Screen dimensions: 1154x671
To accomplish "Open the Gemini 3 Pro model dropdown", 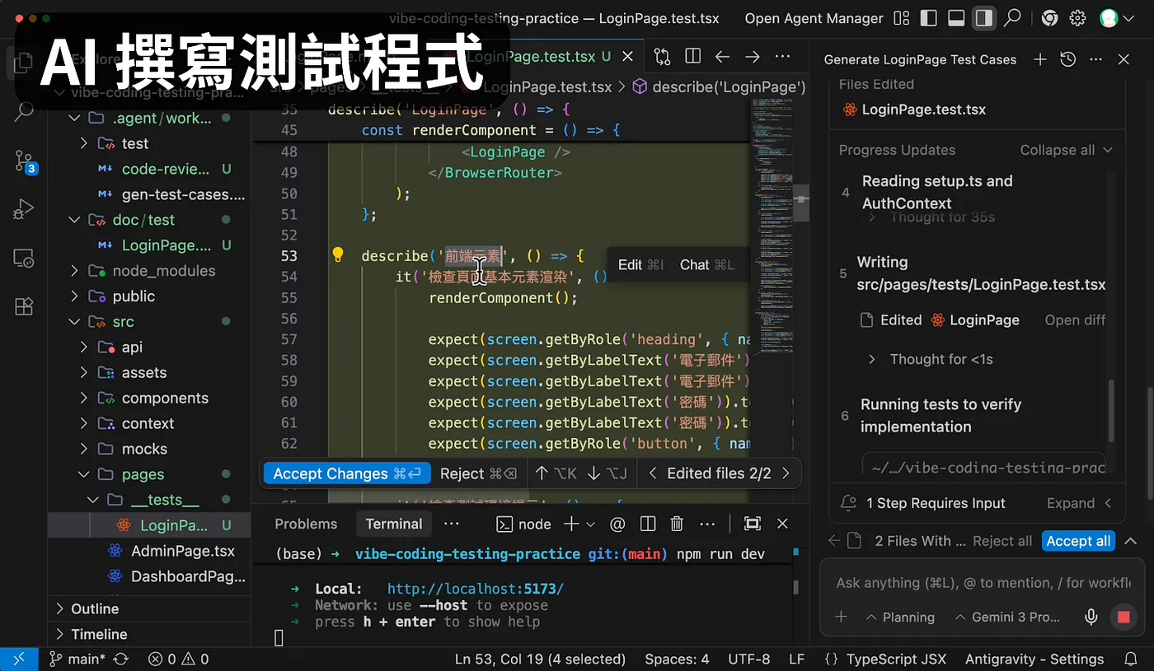I will click(1007, 617).
